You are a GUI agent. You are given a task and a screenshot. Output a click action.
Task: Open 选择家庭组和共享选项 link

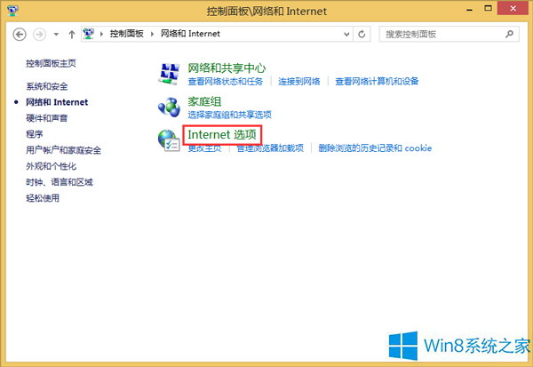click(x=230, y=115)
